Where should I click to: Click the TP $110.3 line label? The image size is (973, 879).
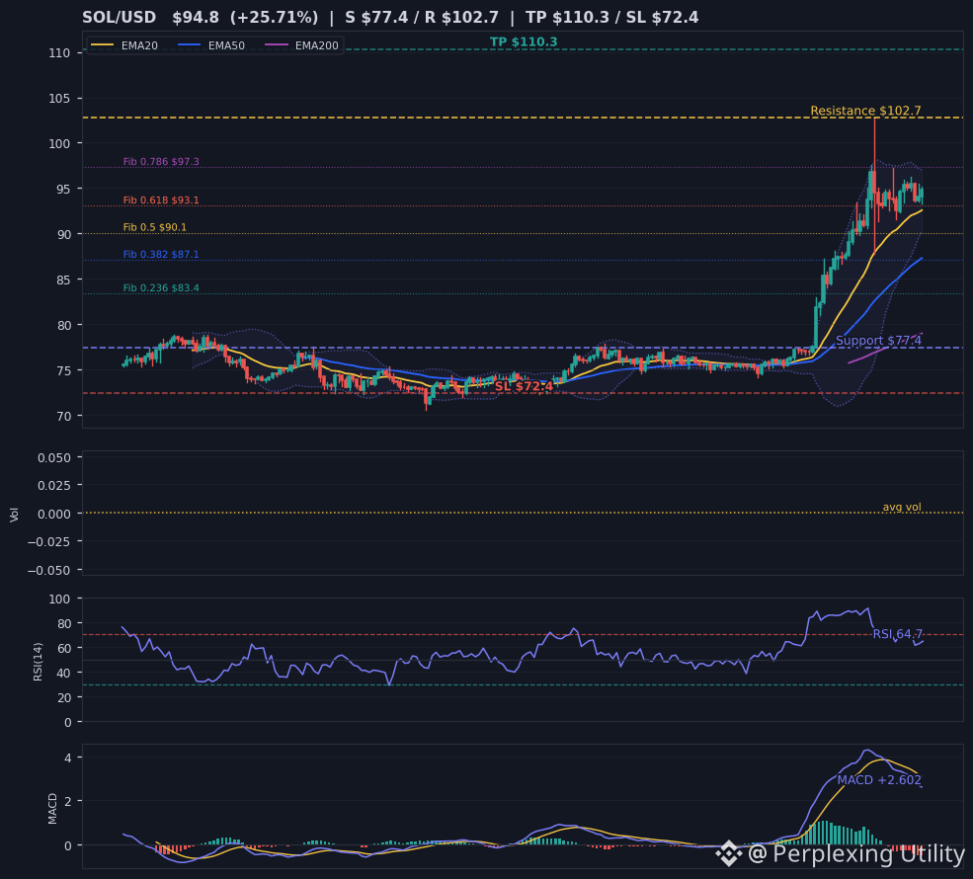point(524,42)
